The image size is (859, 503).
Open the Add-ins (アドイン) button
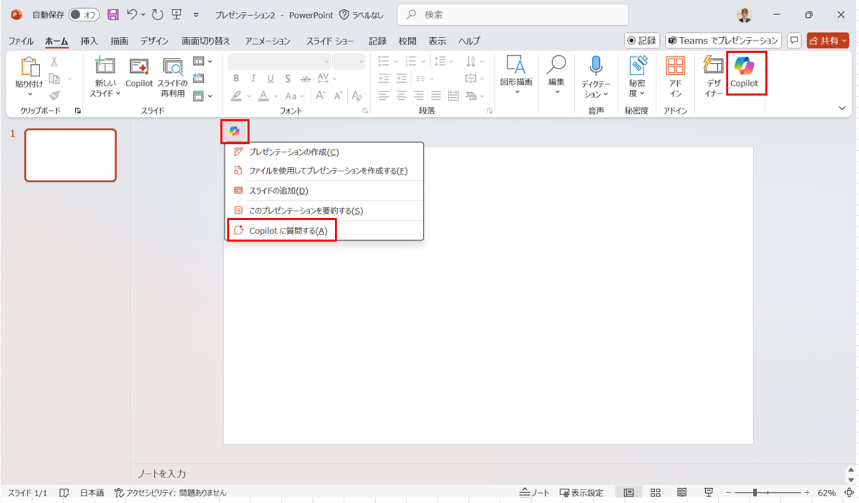coord(675,76)
